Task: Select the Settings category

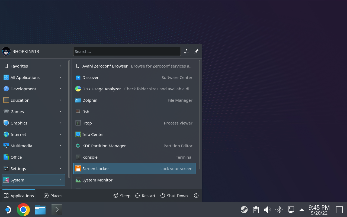Action: pyautogui.click(x=33, y=168)
